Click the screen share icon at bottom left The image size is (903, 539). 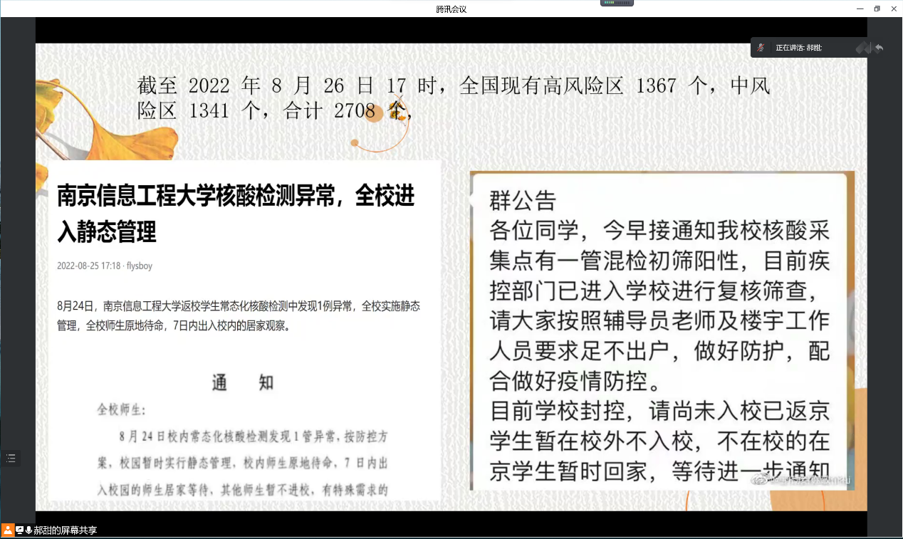(x=19, y=530)
